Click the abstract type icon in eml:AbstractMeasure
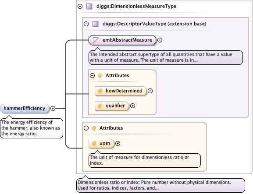This screenshot has width=253, height=194. [96, 40]
